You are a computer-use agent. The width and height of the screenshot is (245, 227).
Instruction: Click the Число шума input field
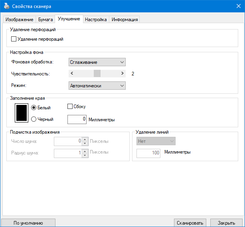68,141
